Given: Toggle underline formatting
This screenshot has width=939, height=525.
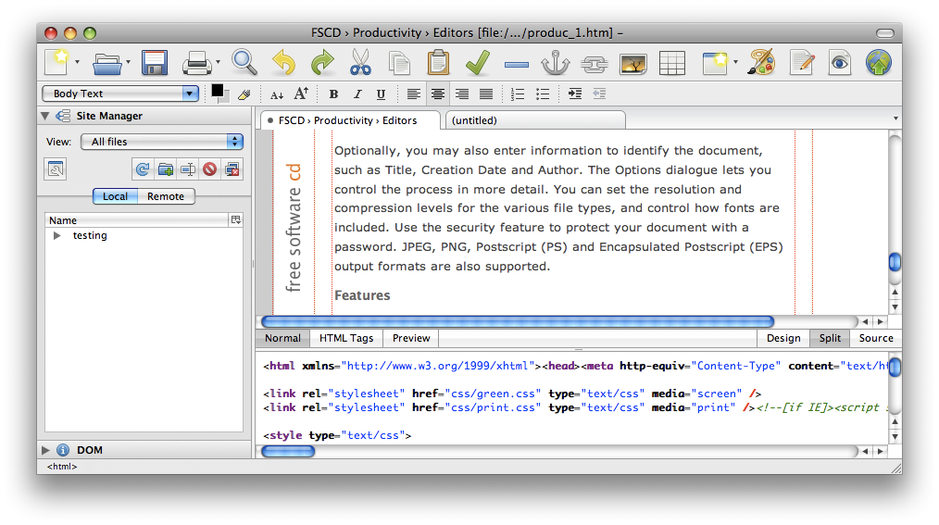Looking at the screenshot, I should pyautogui.click(x=381, y=94).
